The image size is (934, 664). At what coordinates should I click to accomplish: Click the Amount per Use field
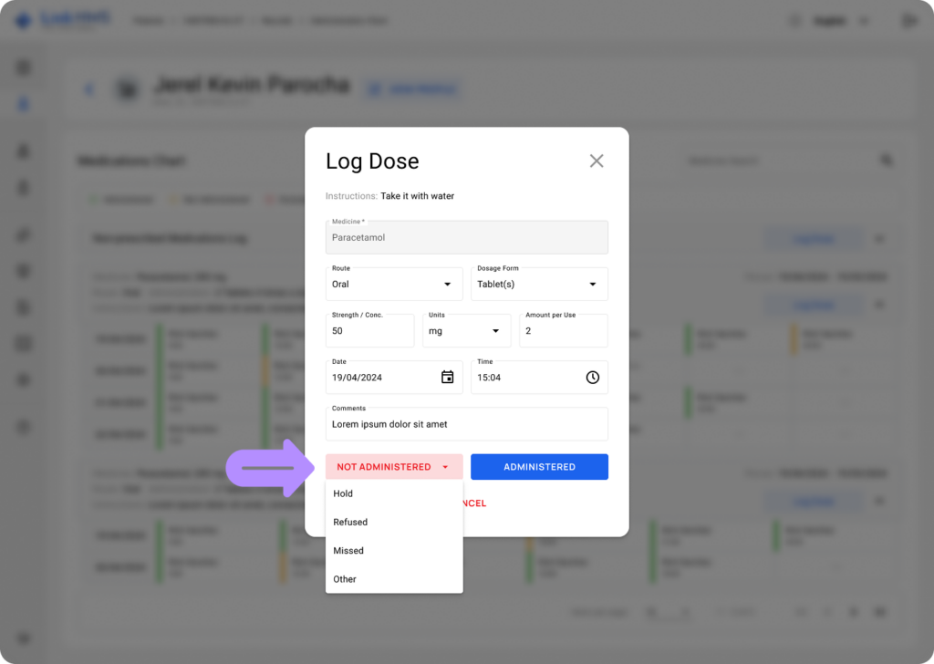[563, 331]
